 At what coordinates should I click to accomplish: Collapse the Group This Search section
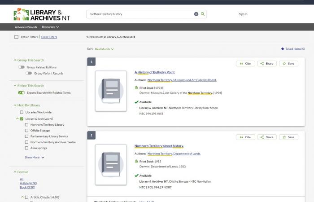pos(15,60)
